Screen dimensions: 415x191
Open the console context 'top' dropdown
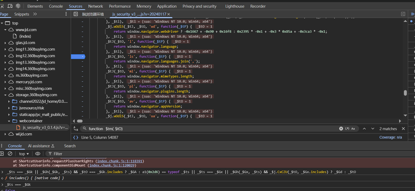[24, 154]
